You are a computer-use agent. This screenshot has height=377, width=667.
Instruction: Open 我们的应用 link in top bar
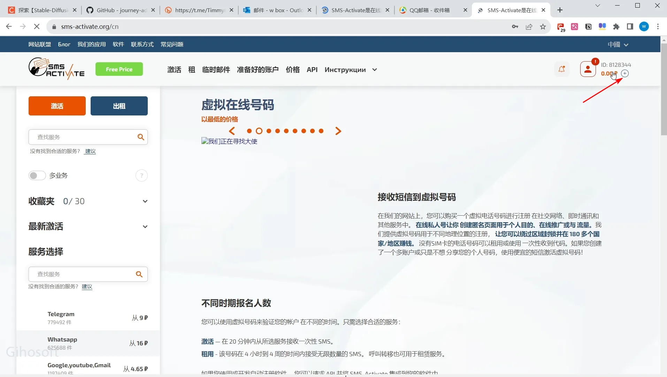coord(92,45)
